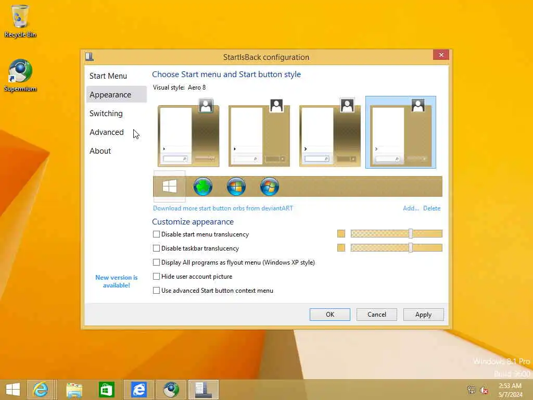This screenshot has width=533, height=400.
Task: Open the Recycle Bin desktop icon
Action: point(20,21)
